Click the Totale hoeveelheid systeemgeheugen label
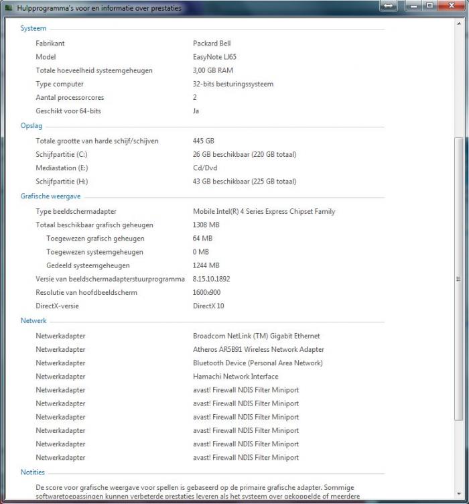469x504 pixels. [x=94, y=70]
